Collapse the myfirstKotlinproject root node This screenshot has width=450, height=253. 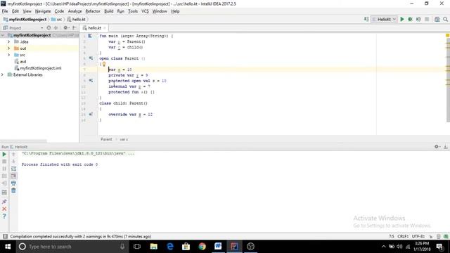(3, 35)
